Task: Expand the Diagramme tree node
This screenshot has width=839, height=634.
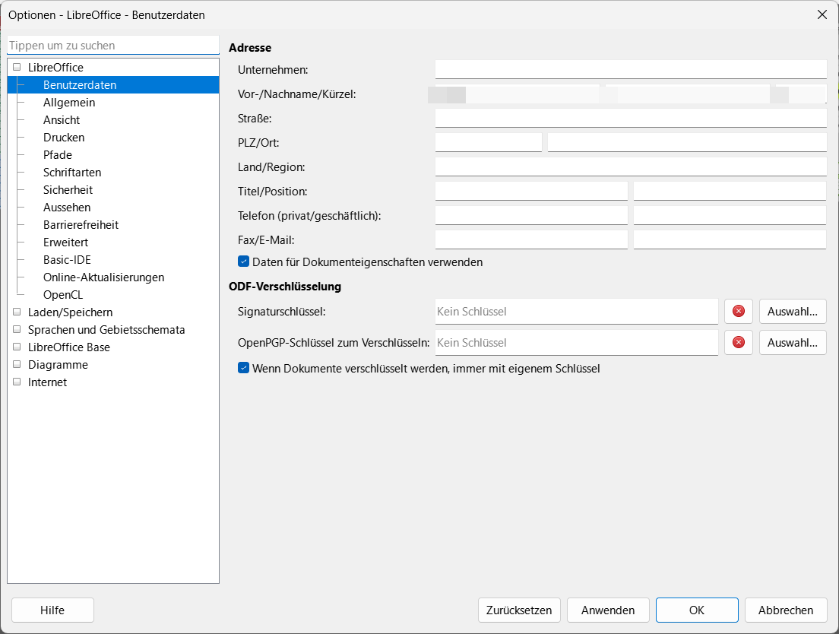Action: [17, 364]
